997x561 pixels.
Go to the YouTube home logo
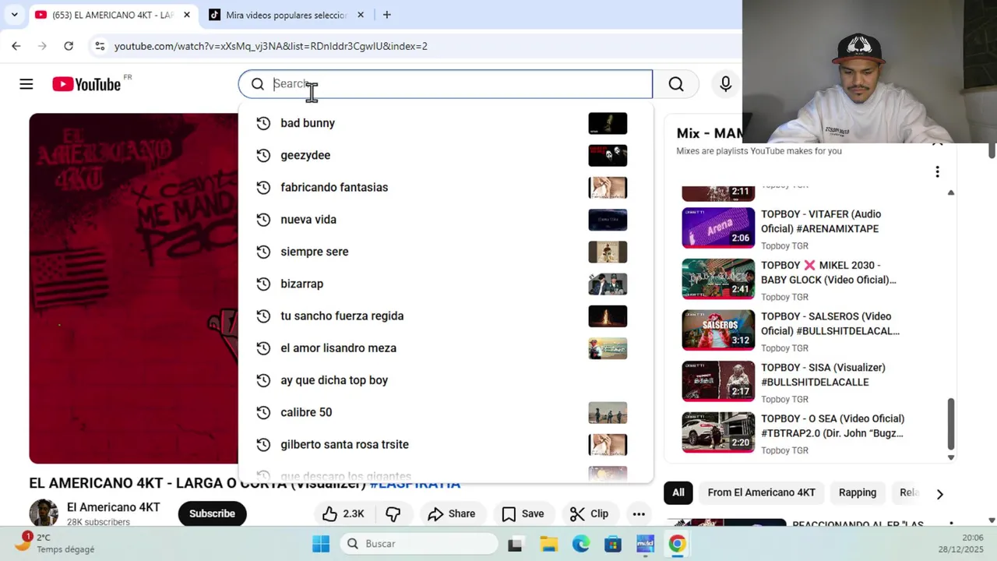coord(86,84)
